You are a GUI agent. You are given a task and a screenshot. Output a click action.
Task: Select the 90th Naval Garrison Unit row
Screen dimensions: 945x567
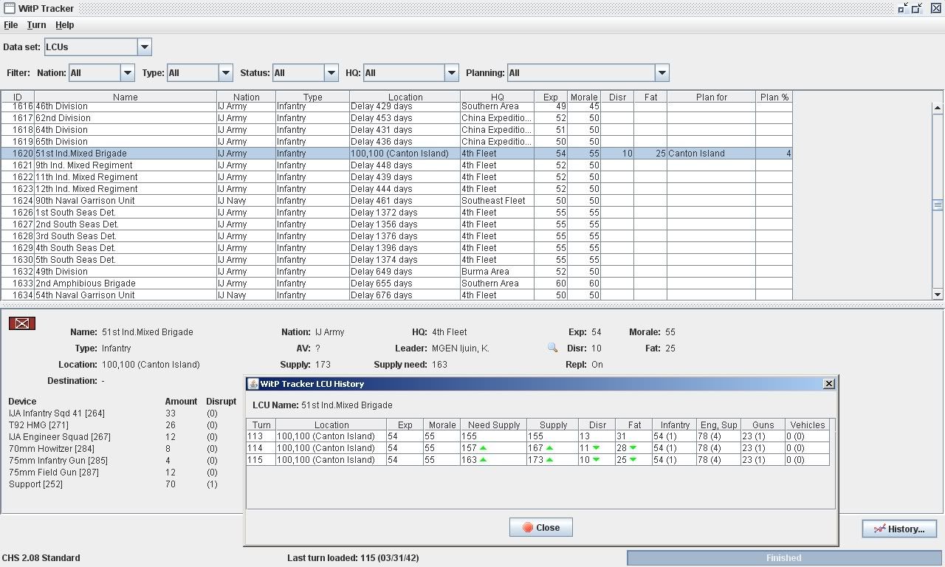point(396,201)
